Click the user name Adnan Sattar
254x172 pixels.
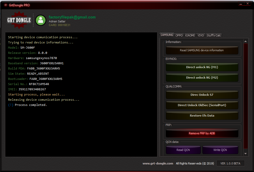[x=57, y=21]
